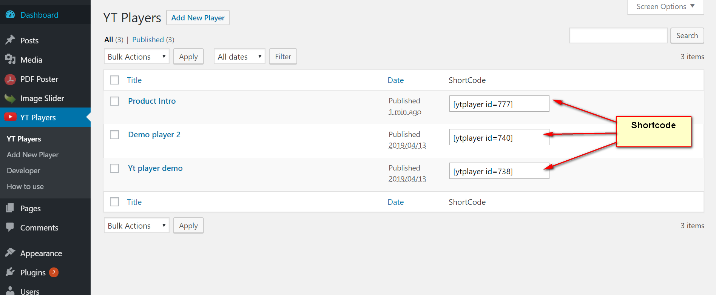The height and width of the screenshot is (295, 716).
Task: Click the Posts pushpin icon
Action: pos(10,40)
